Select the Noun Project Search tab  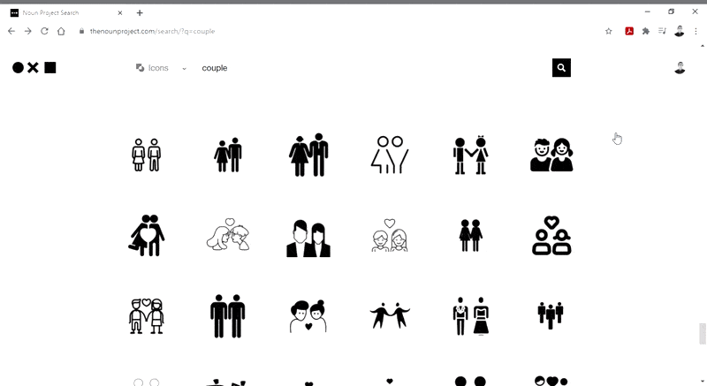click(x=67, y=12)
